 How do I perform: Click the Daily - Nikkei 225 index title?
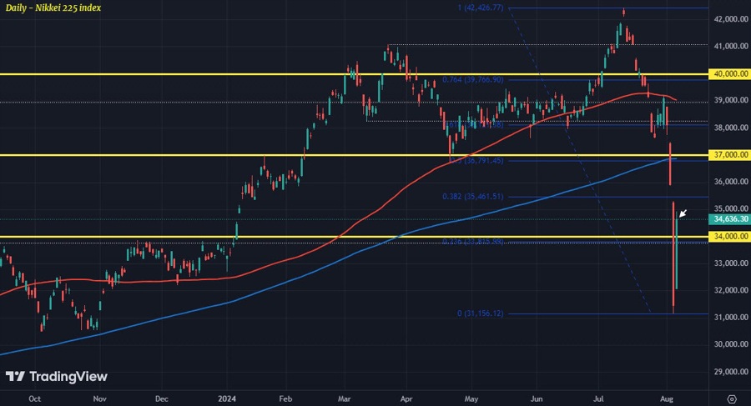[x=53, y=9]
